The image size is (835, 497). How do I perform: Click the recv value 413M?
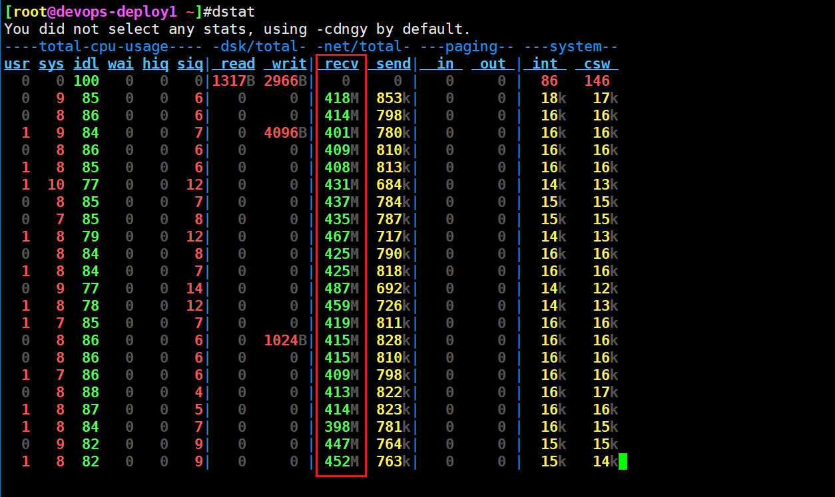coord(342,393)
